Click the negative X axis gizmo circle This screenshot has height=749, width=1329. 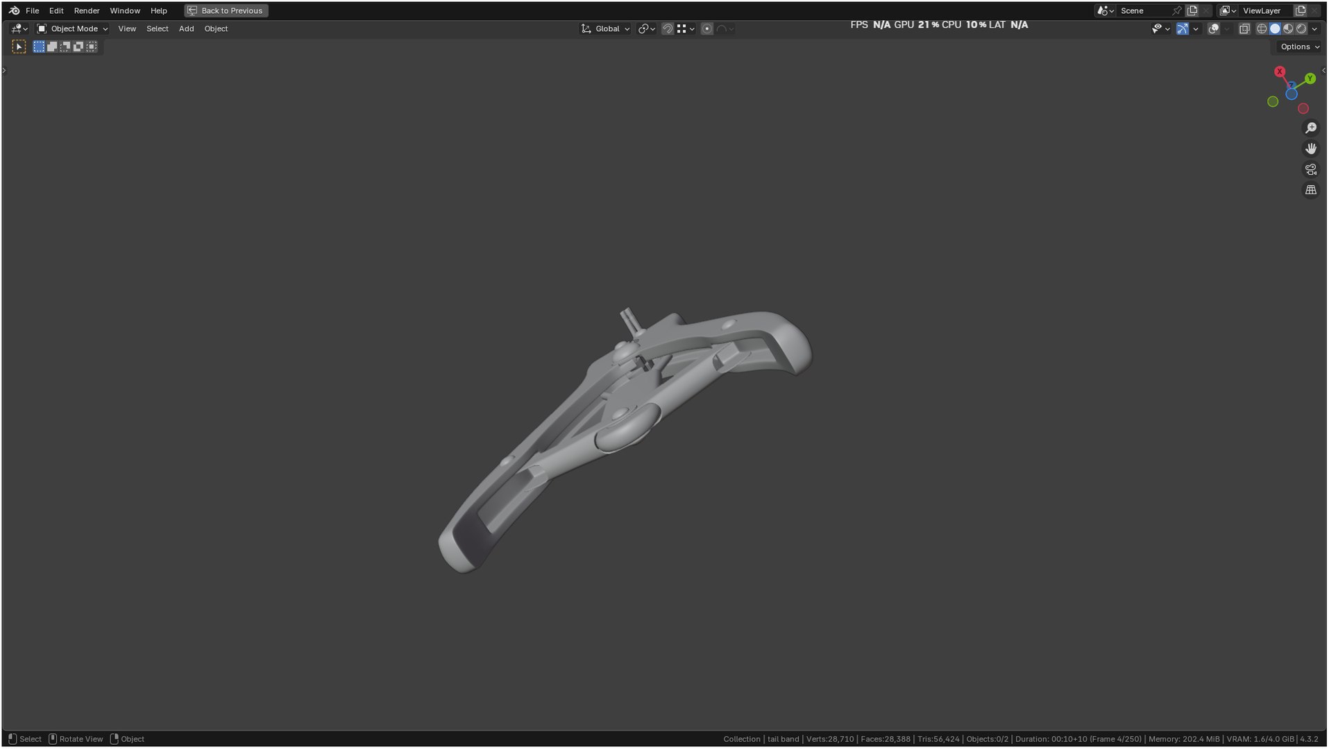pyautogui.click(x=1303, y=109)
